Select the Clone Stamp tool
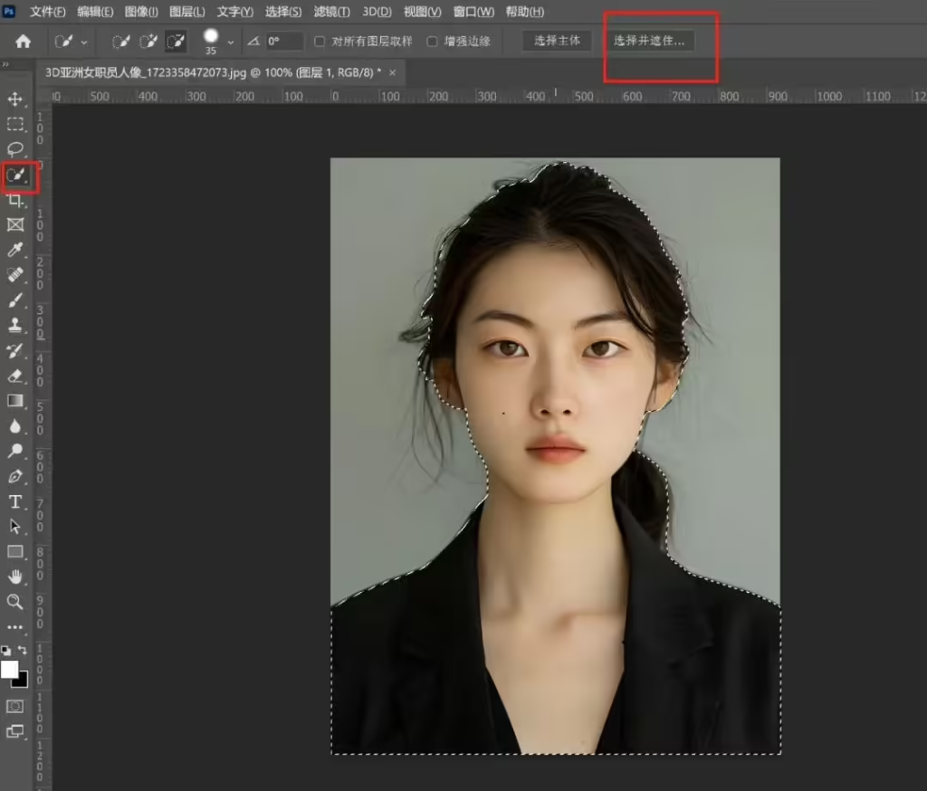This screenshot has height=791, width=927. click(x=15, y=325)
